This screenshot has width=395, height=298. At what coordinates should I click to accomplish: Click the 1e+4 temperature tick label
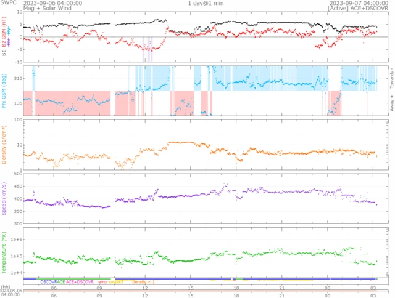tap(17, 272)
